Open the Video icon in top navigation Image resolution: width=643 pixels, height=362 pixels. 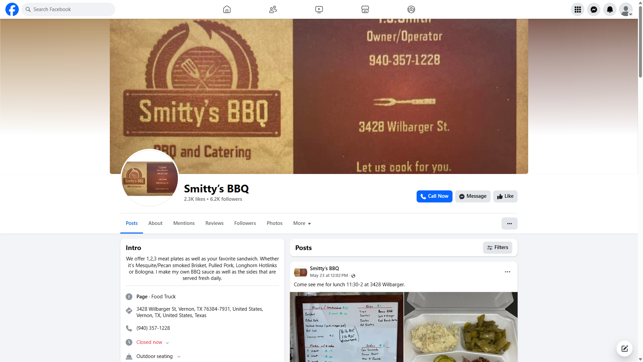click(x=319, y=9)
